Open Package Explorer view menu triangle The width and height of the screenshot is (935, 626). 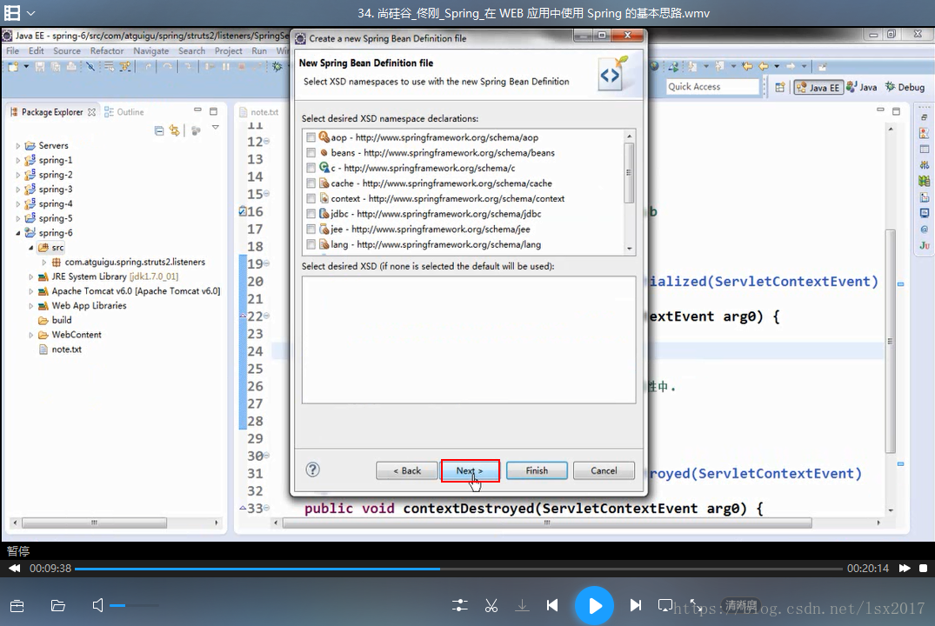tap(215, 128)
